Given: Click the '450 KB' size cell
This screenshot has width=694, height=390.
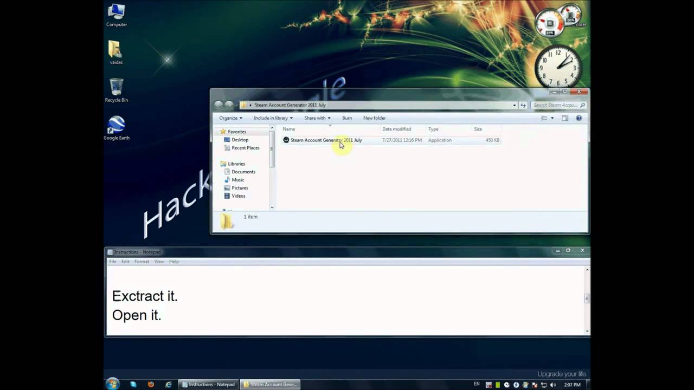Looking at the screenshot, I should 492,140.
